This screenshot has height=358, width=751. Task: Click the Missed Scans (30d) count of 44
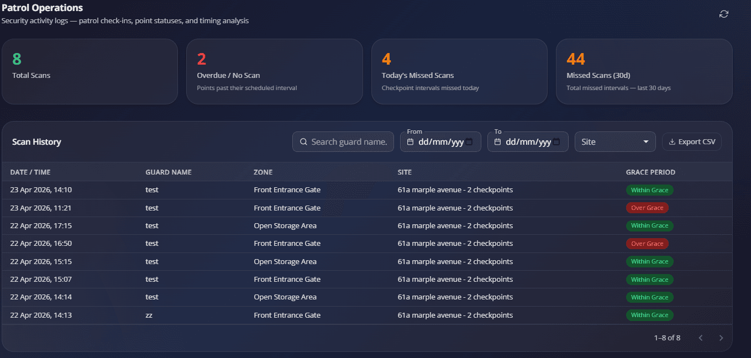click(575, 59)
